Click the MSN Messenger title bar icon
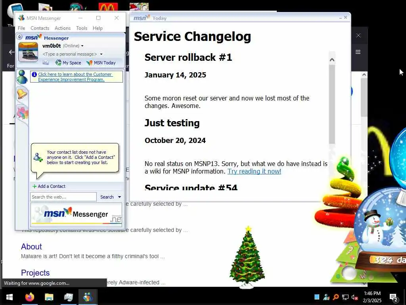Image resolution: width=406 pixels, height=305 pixels. click(x=21, y=18)
